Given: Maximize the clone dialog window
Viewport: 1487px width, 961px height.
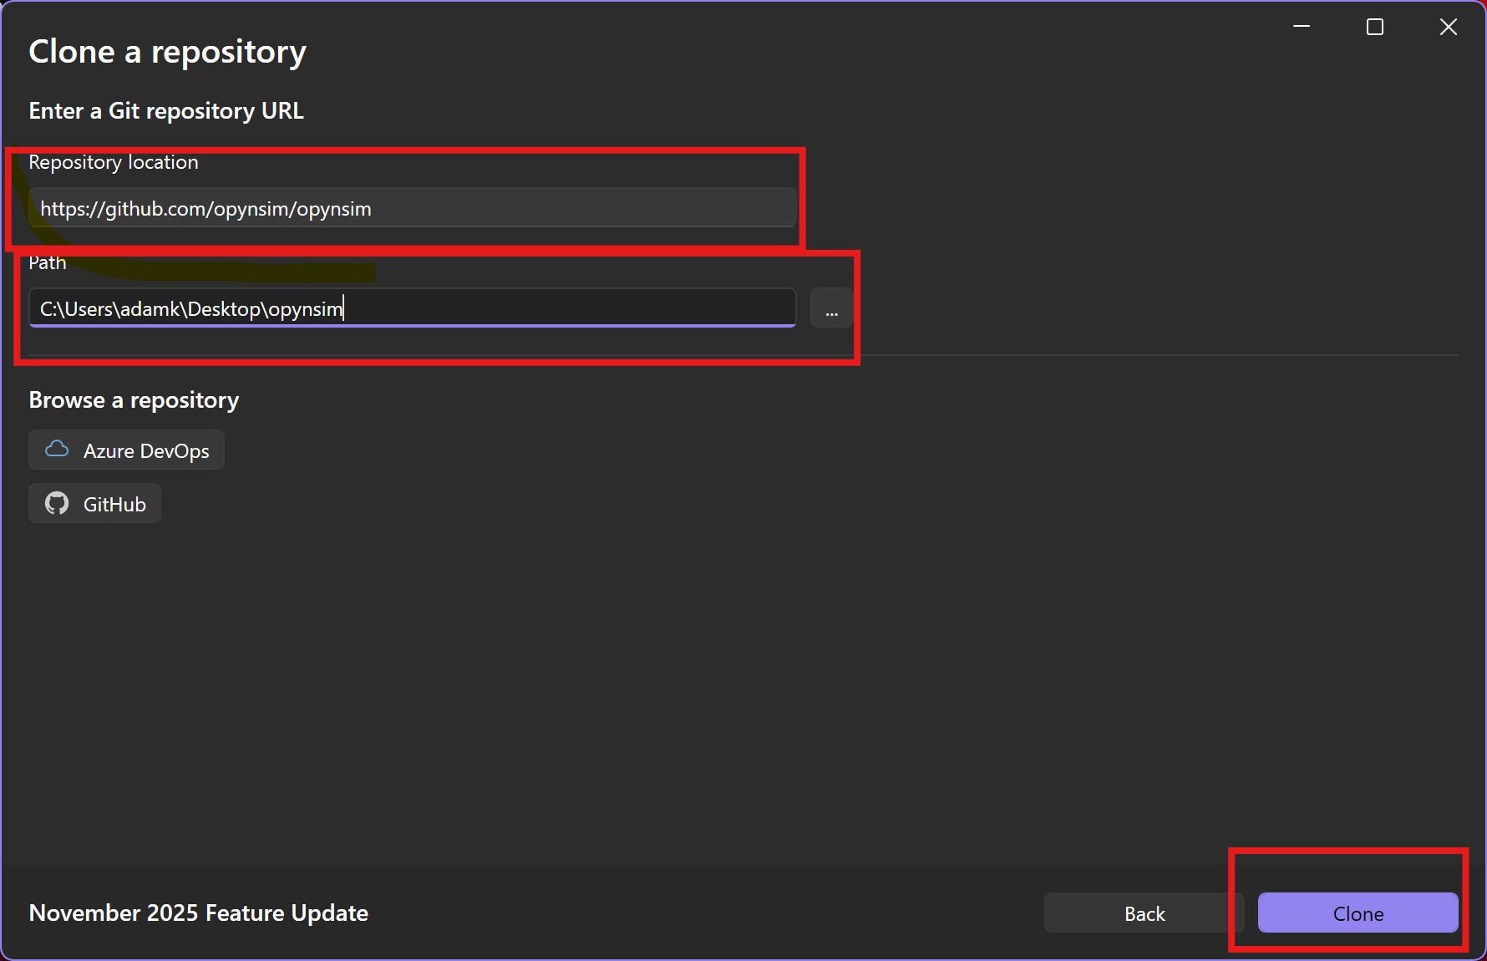Looking at the screenshot, I should (x=1374, y=27).
